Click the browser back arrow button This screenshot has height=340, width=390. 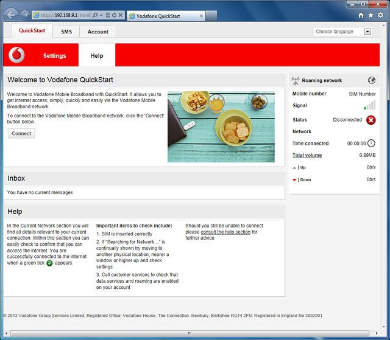click(10, 14)
